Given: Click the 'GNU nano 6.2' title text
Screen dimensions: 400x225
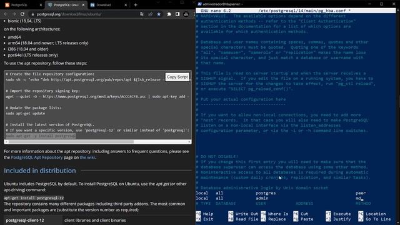Looking at the screenshot, I should pos(216,11).
